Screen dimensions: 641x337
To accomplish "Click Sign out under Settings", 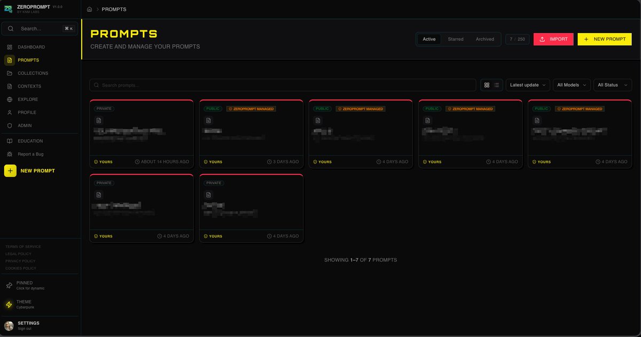I will (x=25, y=329).
